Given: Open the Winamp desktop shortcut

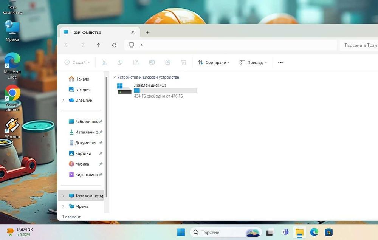Looking at the screenshot, I should click(x=12, y=128).
